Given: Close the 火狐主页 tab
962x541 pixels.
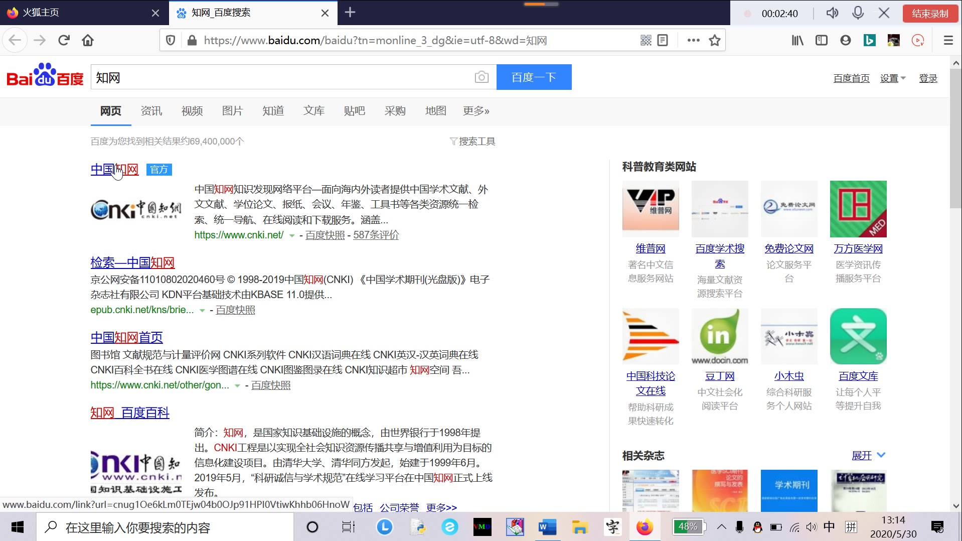Looking at the screenshot, I should (x=155, y=13).
